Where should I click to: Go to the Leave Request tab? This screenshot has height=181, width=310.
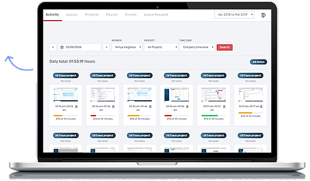156,15
